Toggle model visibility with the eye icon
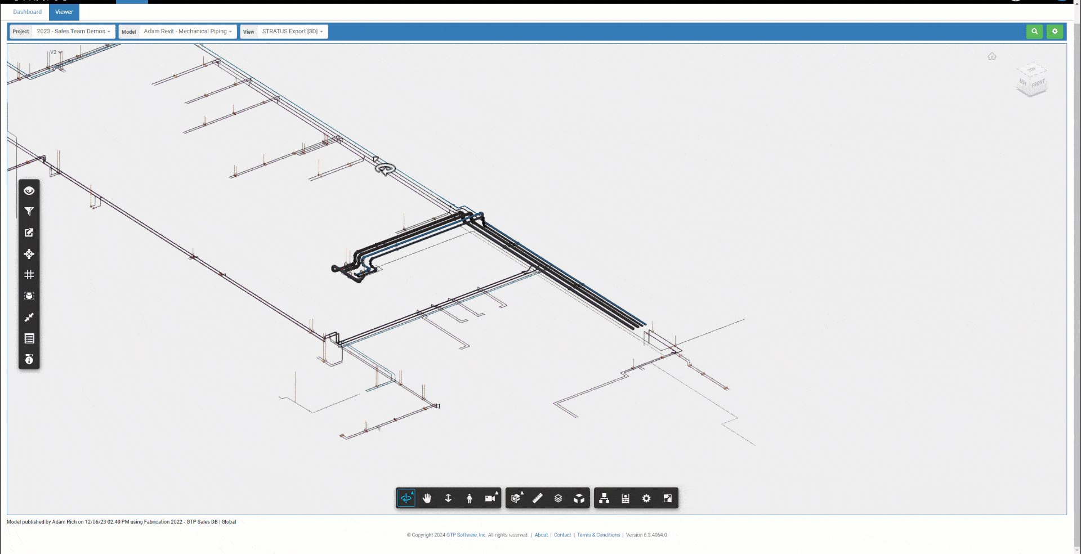 pos(29,190)
